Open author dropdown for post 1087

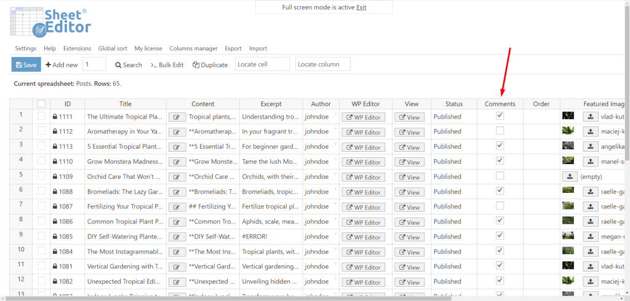click(334, 205)
